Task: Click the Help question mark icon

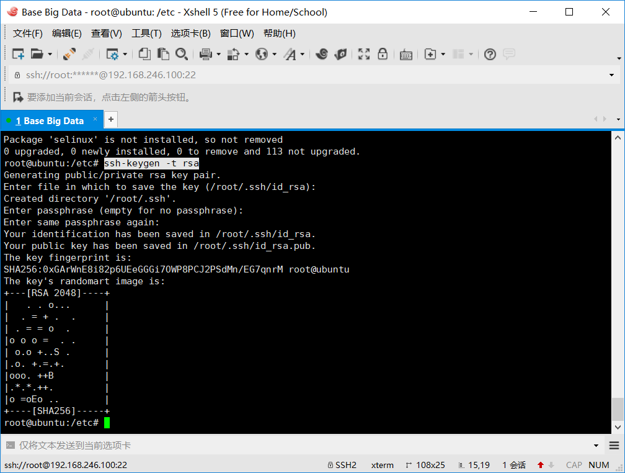Action: point(490,54)
